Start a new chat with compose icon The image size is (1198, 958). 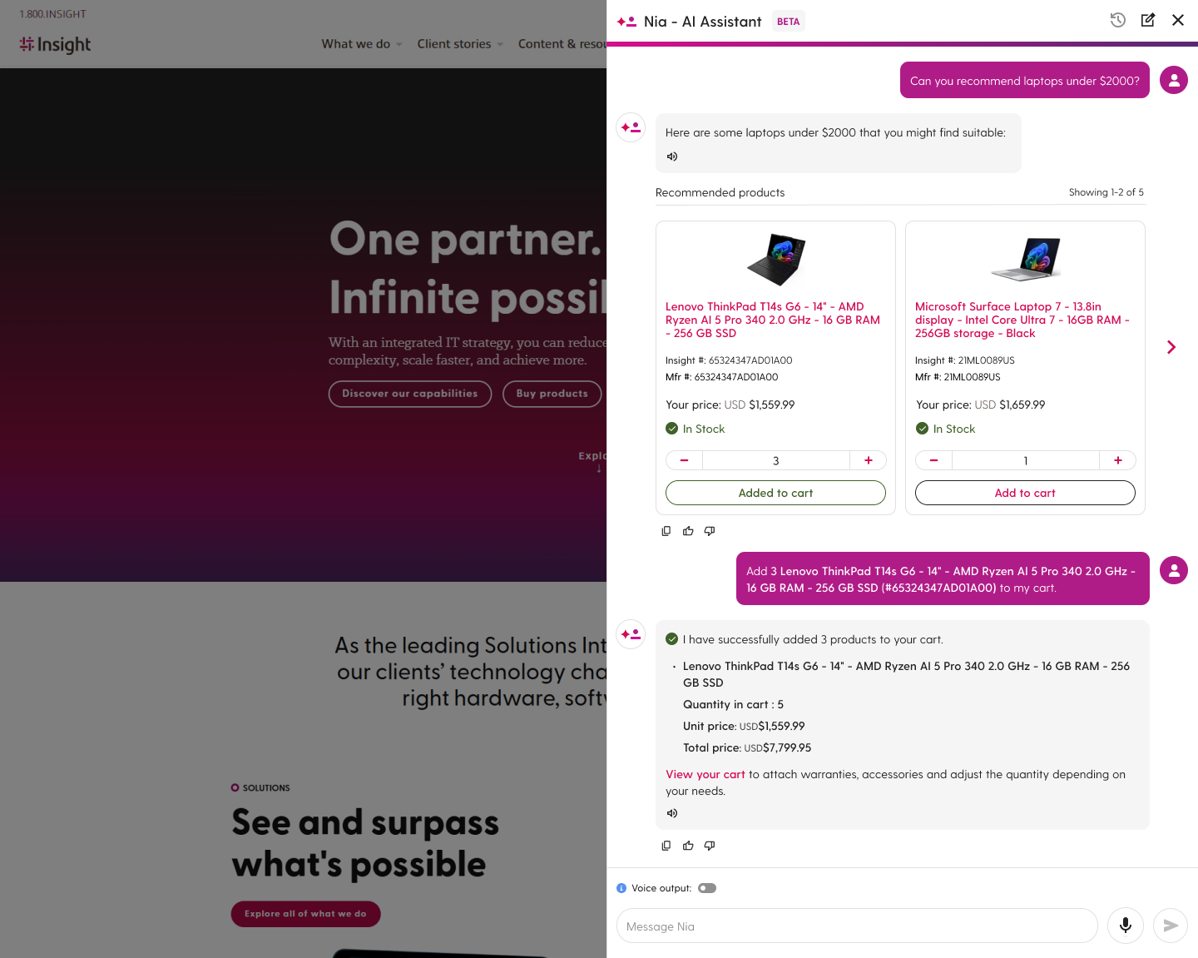(1148, 20)
